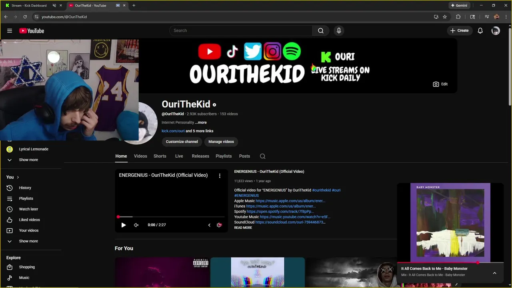Switch to the Videos tab
This screenshot has height=288, width=512.
[x=140, y=156]
